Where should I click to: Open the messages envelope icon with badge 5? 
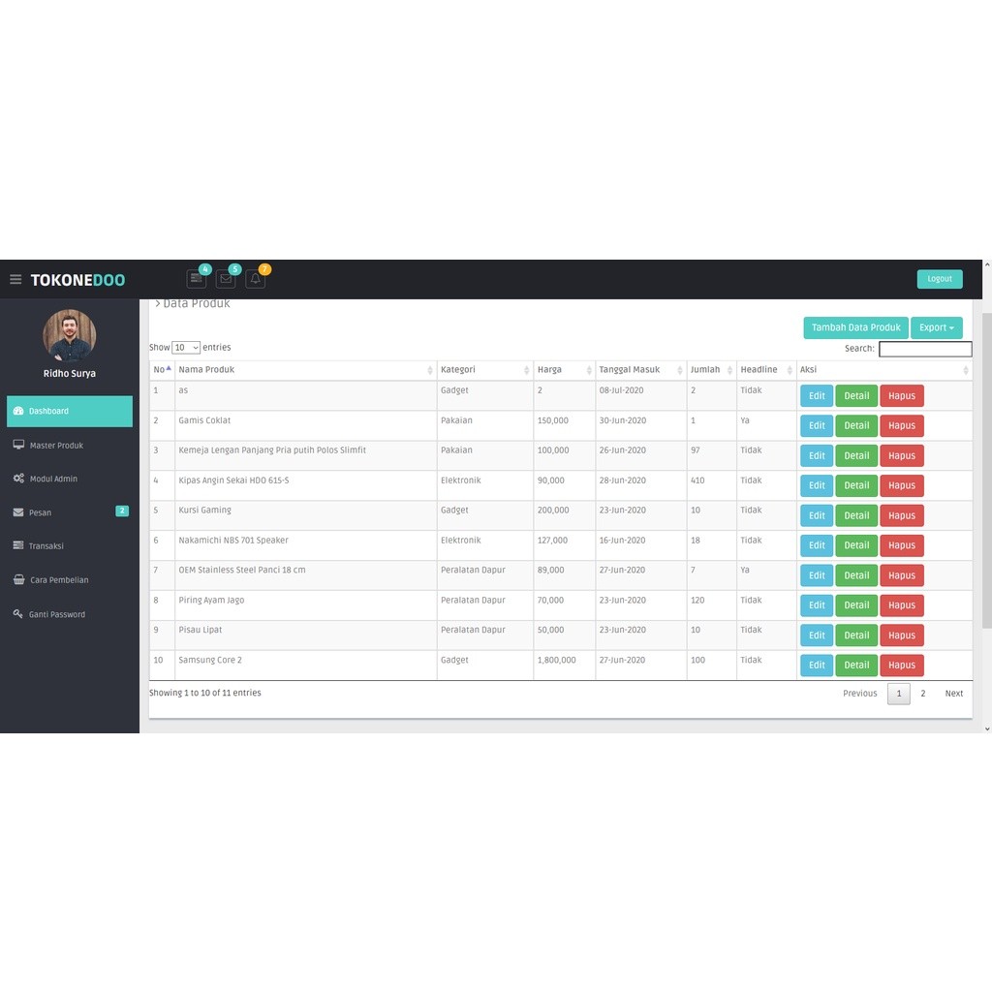pos(226,279)
